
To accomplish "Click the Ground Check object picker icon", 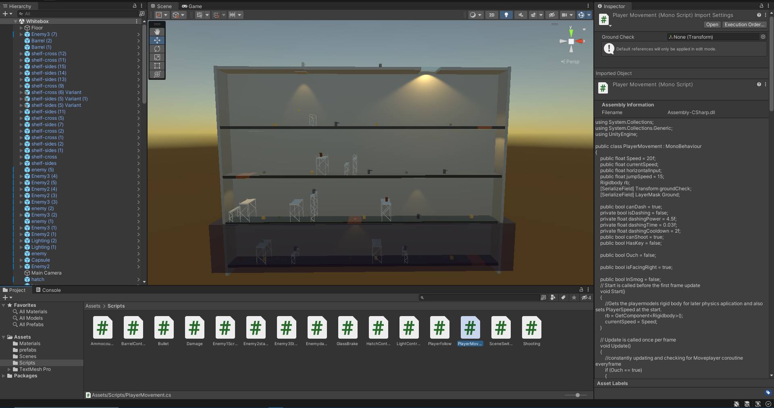I will (x=763, y=37).
